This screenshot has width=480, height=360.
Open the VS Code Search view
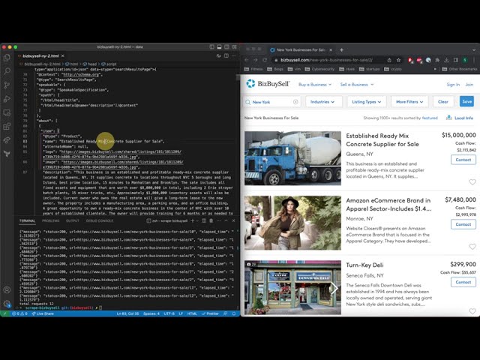click(x=7, y=71)
